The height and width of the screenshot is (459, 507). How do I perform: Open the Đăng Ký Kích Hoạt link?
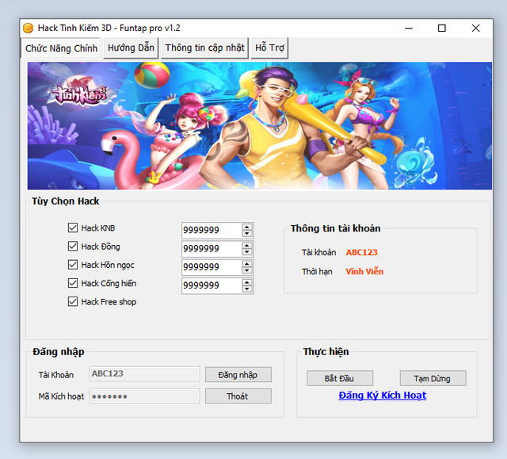click(383, 396)
